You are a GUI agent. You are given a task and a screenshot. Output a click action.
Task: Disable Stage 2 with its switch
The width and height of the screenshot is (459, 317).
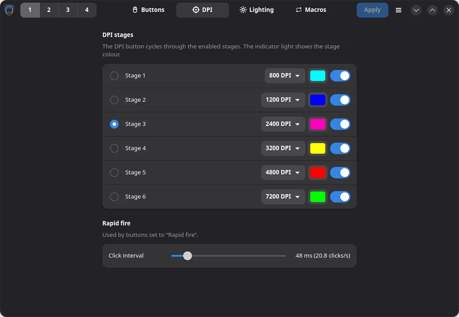(x=340, y=100)
